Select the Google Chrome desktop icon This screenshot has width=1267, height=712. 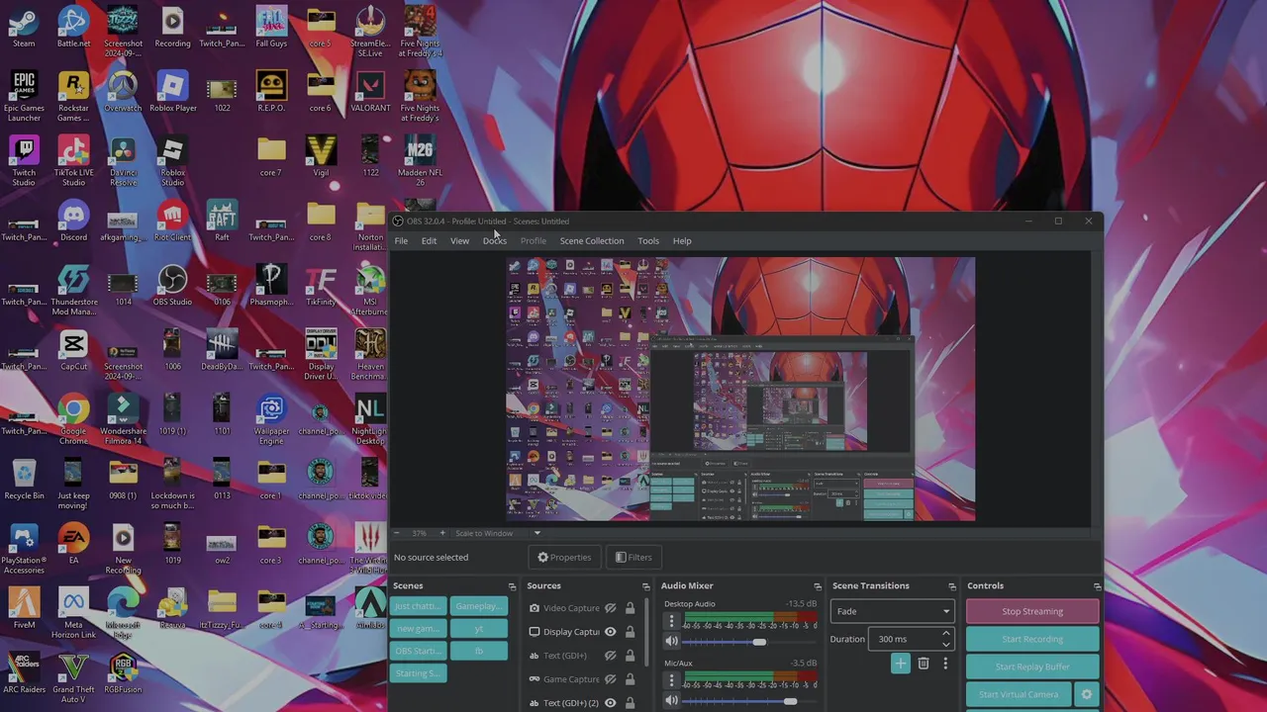pos(73,419)
